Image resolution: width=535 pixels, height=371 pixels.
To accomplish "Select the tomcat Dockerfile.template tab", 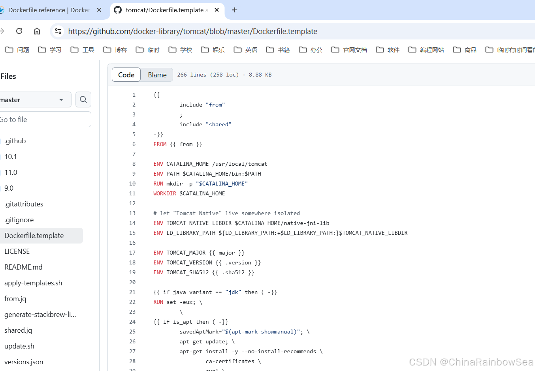I will (x=166, y=10).
